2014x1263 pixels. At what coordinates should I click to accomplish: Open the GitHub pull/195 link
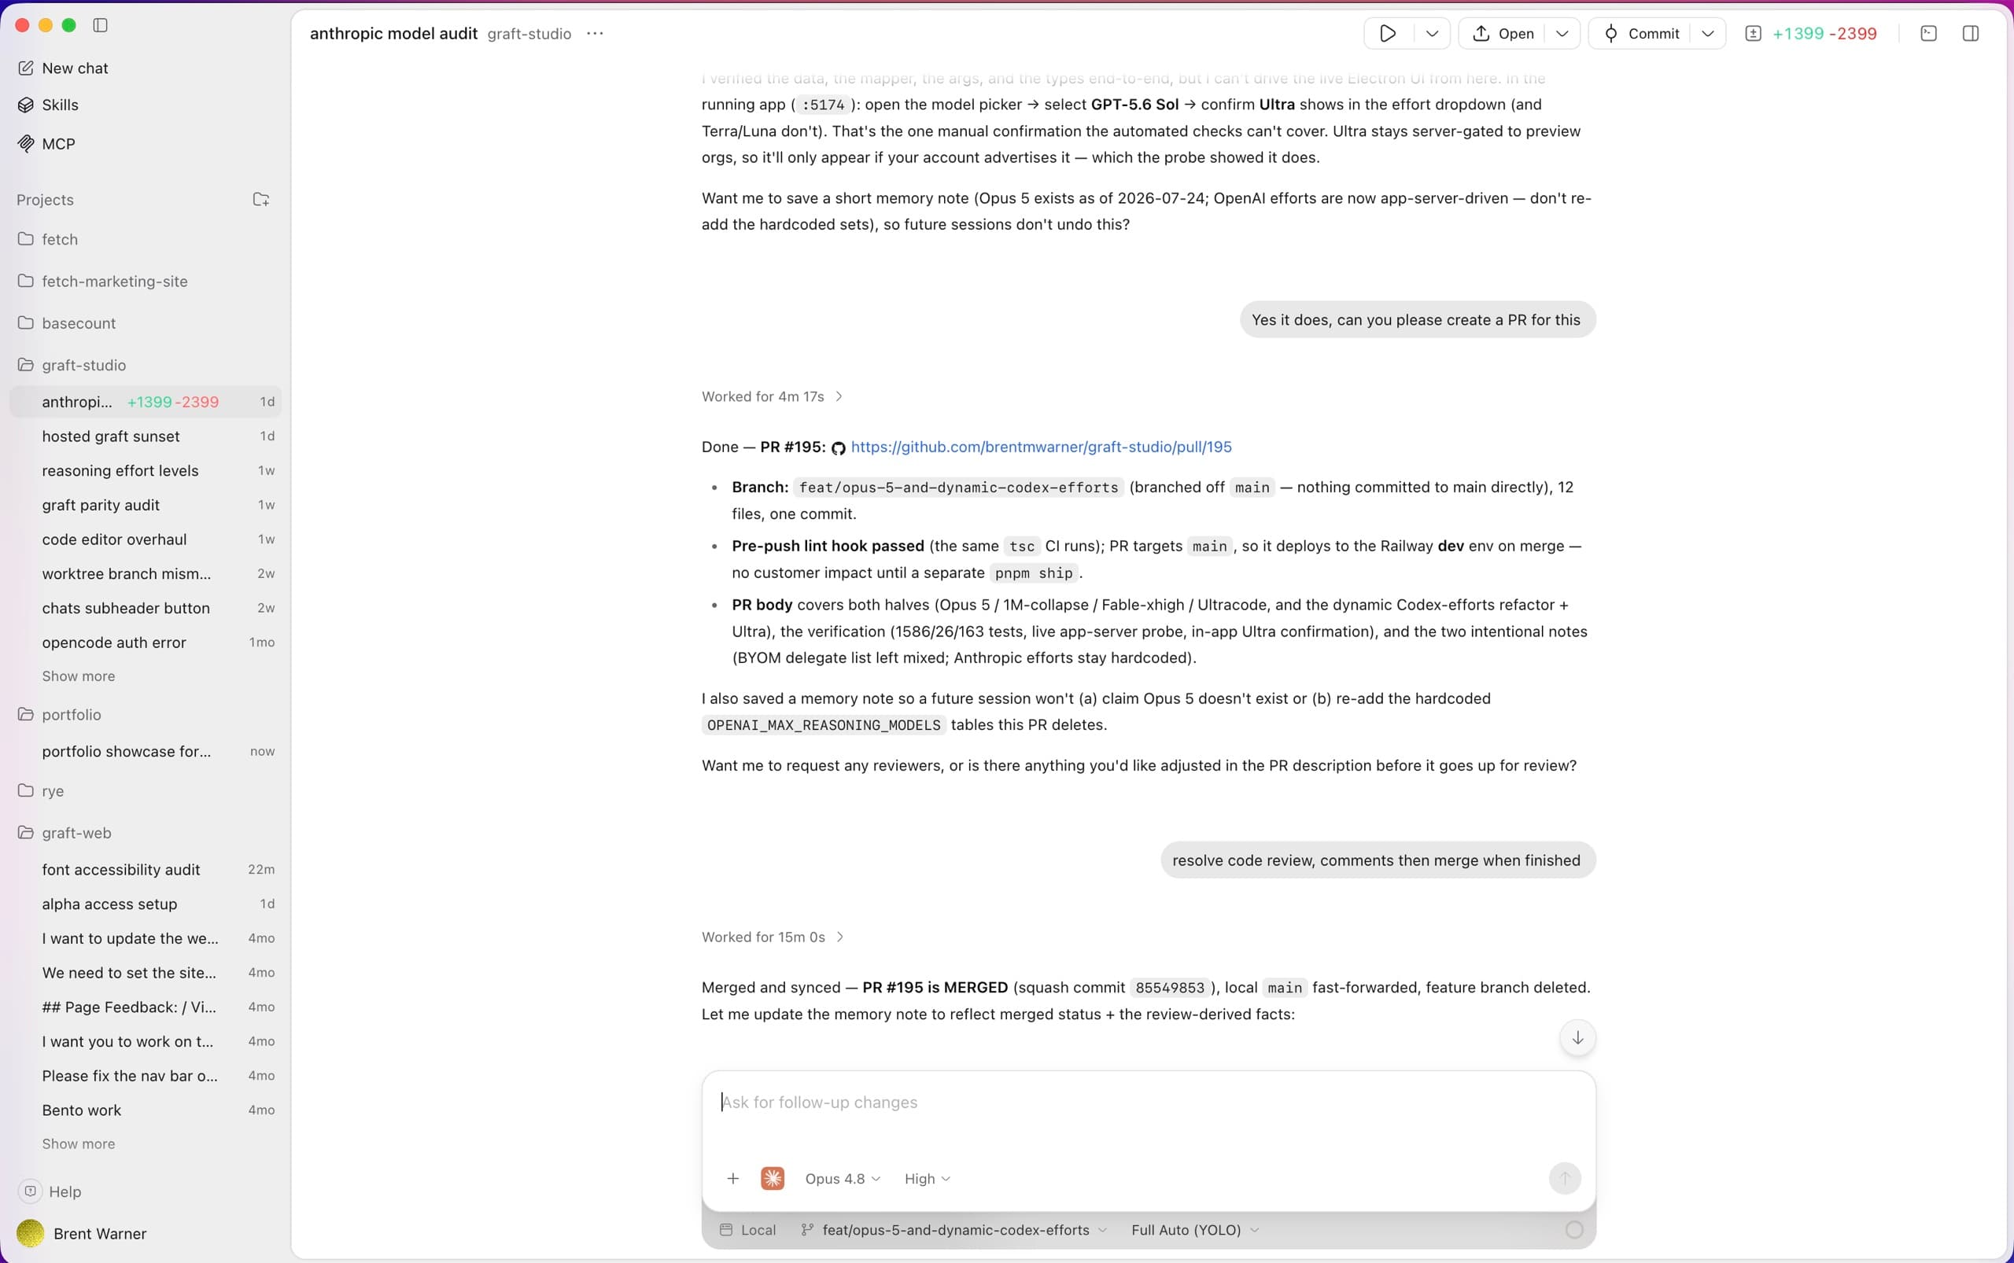point(1040,447)
